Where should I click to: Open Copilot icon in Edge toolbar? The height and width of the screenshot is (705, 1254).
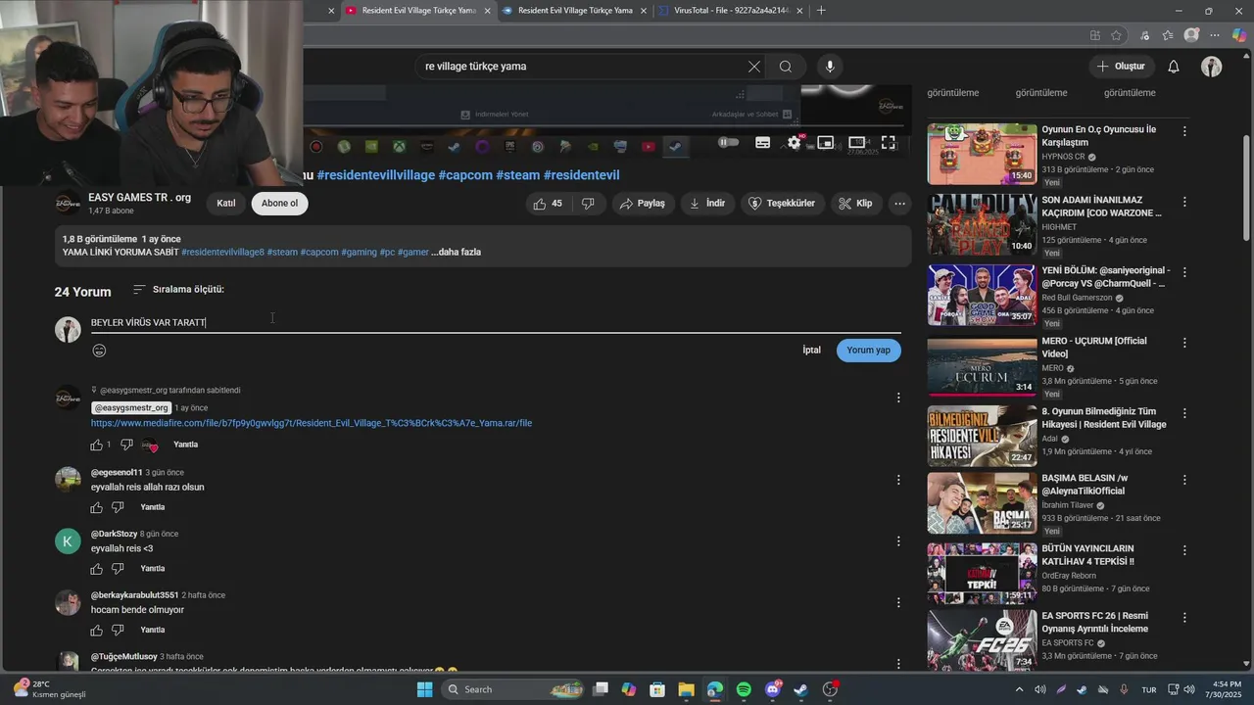[x=1239, y=35]
